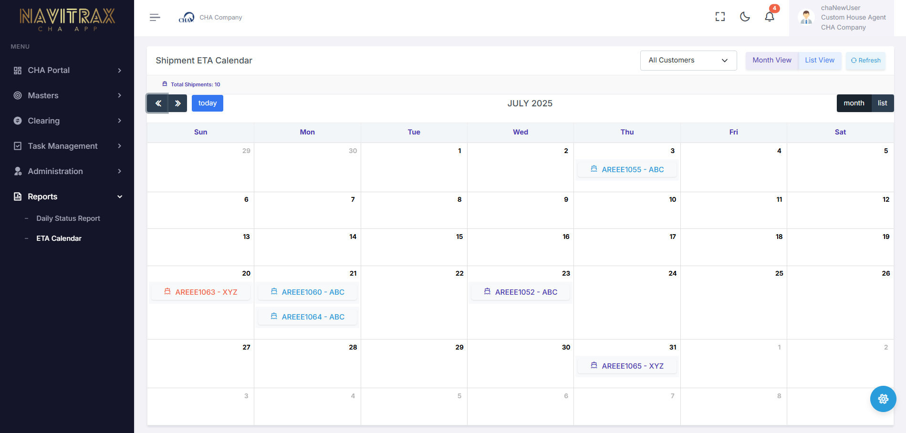Switch calendar to list mode
This screenshot has height=433, width=906.
(x=882, y=103)
